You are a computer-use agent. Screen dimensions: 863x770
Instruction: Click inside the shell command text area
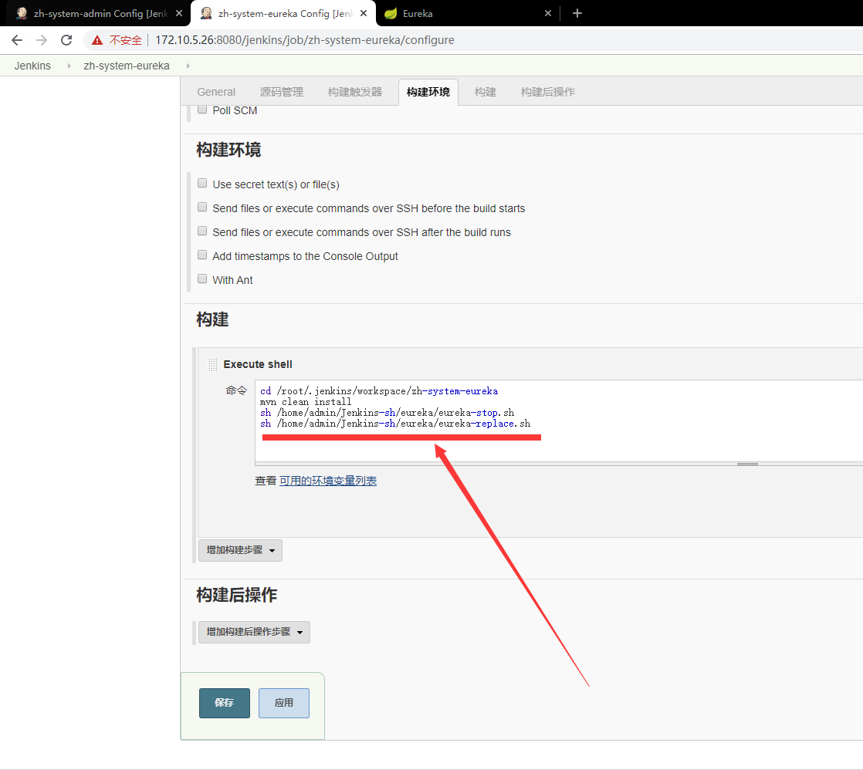(x=559, y=420)
